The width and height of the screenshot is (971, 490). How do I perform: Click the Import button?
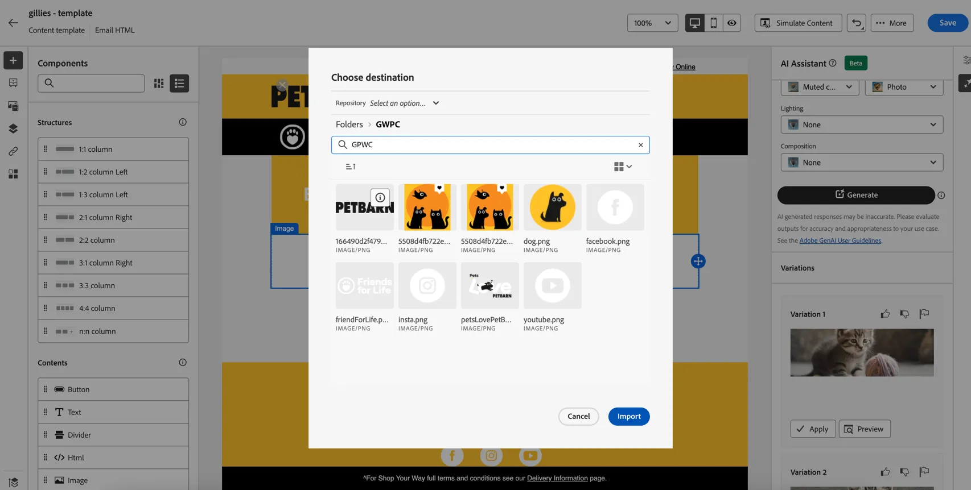(629, 417)
